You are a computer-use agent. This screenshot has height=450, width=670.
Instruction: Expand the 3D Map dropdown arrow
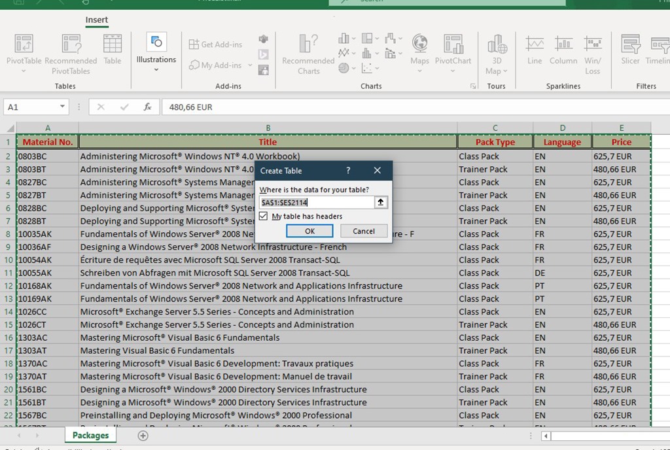(505, 71)
